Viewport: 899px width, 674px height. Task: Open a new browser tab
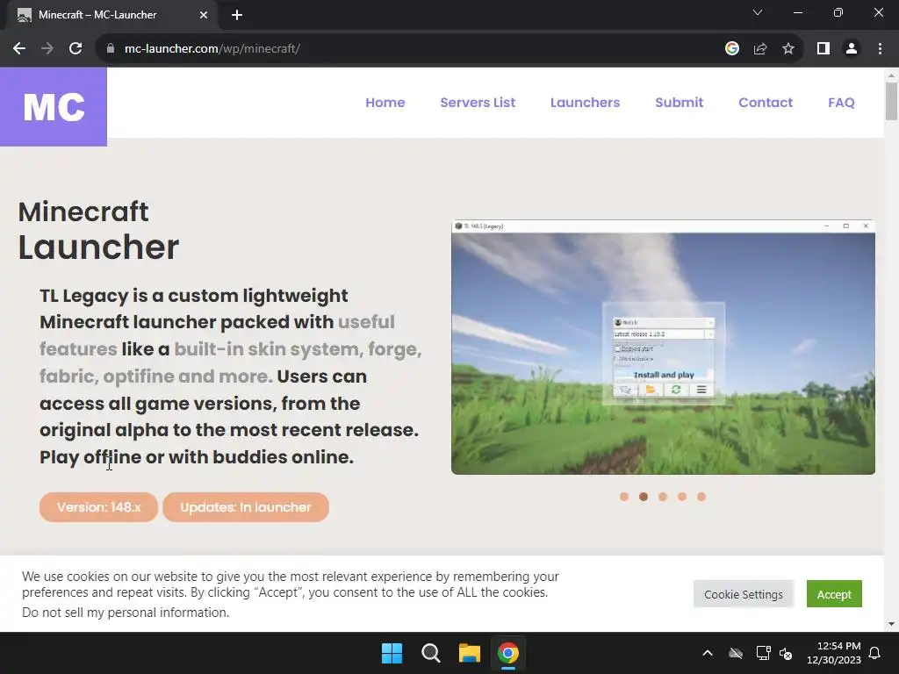point(237,15)
